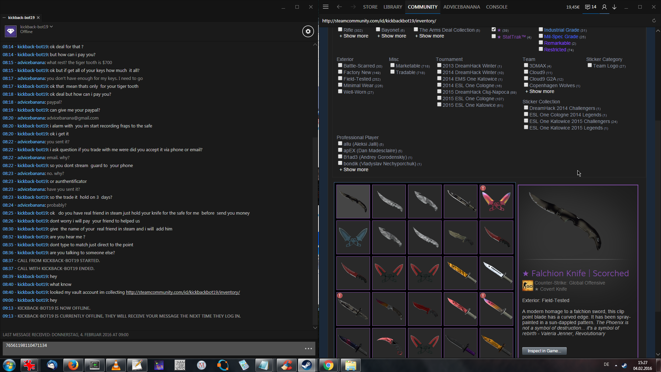The width and height of the screenshot is (661, 372).
Task: Switch to the LIBRARY tab
Action: pyautogui.click(x=392, y=7)
